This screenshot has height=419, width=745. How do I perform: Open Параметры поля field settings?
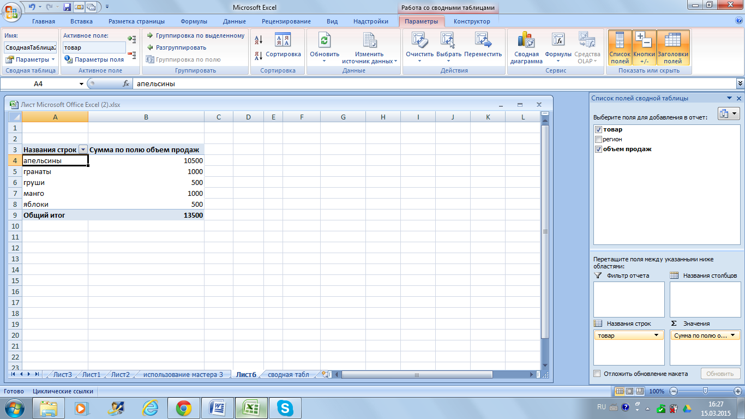point(94,59)
